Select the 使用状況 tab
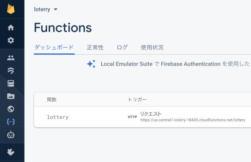 pyautogui.click(x=152, y=48)
